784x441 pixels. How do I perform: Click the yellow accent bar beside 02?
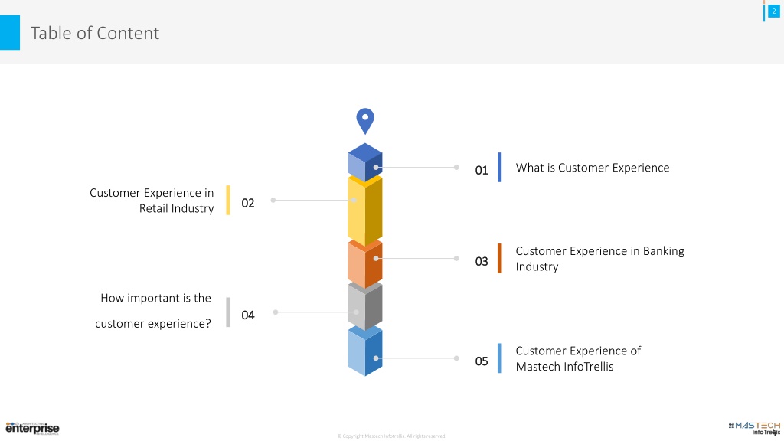click(x=228, y=201)
